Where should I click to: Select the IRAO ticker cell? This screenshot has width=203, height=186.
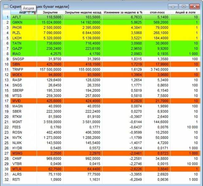coord(24,54)
